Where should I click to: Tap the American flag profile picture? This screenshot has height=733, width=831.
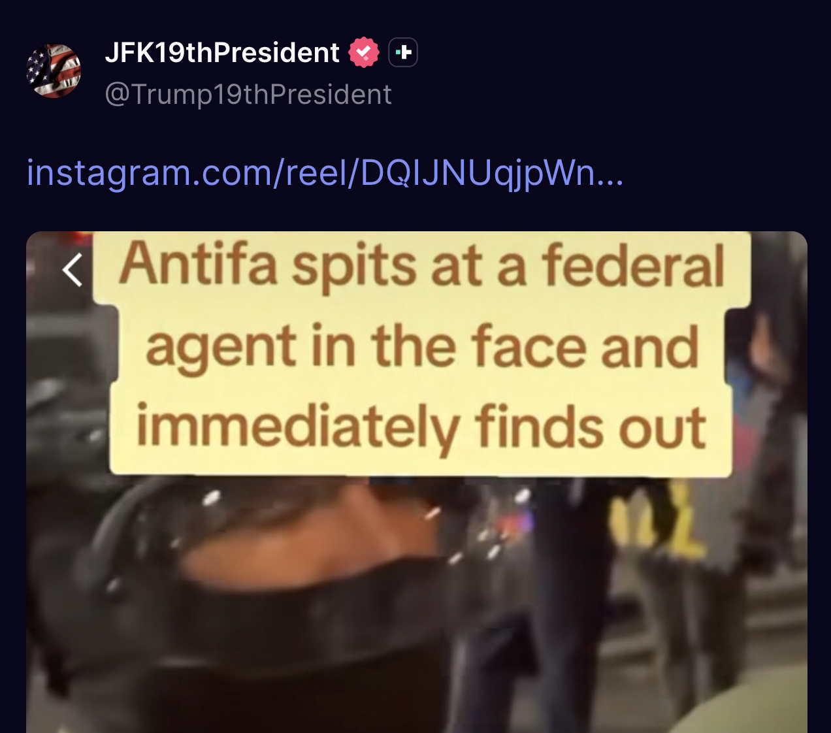tap(54, 71)
